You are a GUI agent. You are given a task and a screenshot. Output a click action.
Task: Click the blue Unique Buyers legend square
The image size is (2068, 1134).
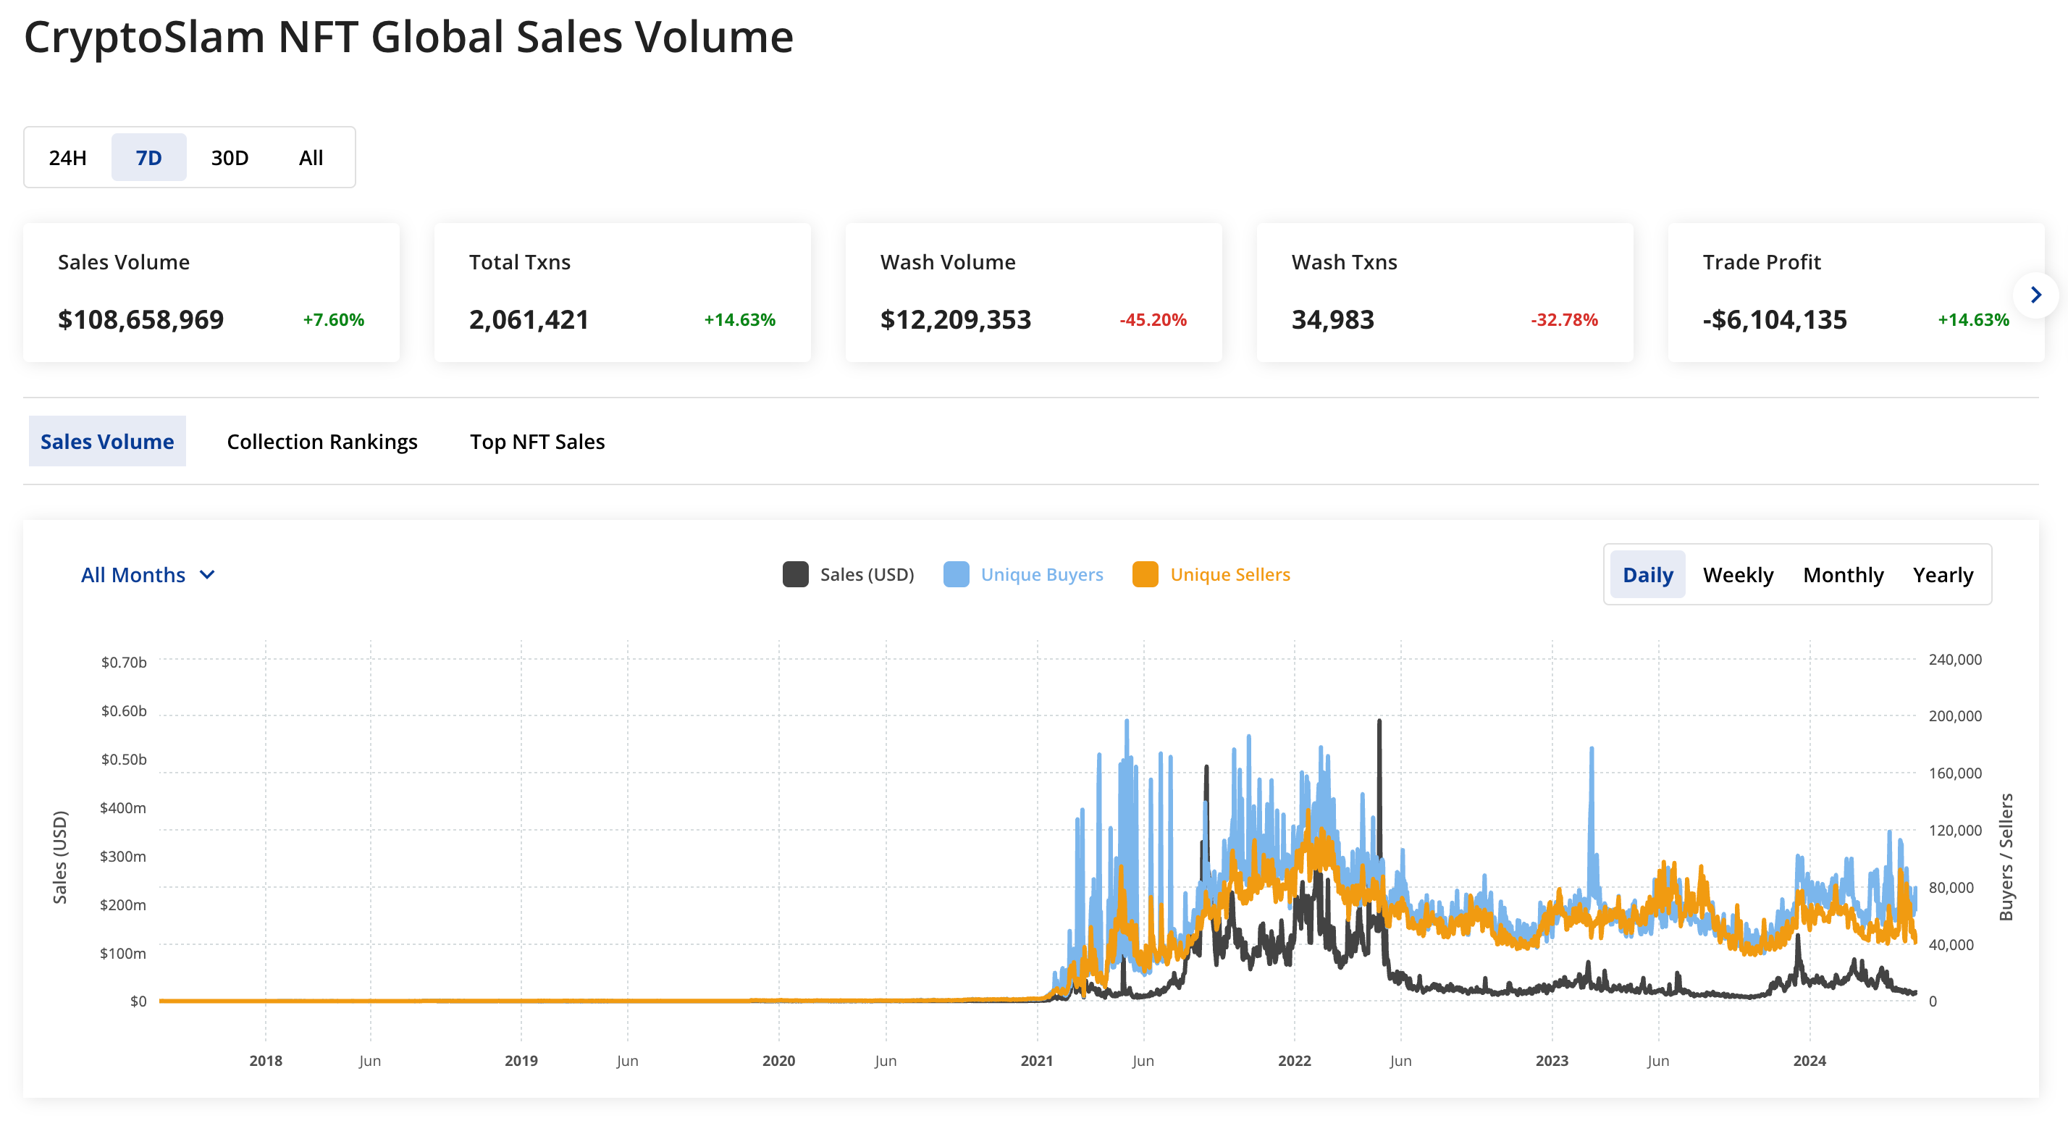(955, 574)
